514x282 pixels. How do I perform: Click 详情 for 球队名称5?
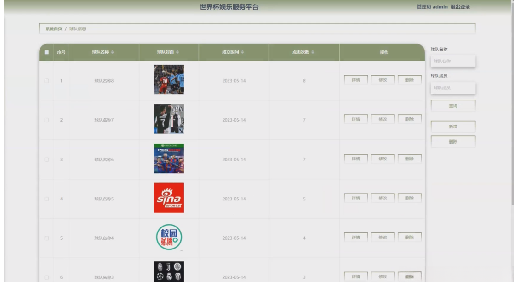(356, 198)
